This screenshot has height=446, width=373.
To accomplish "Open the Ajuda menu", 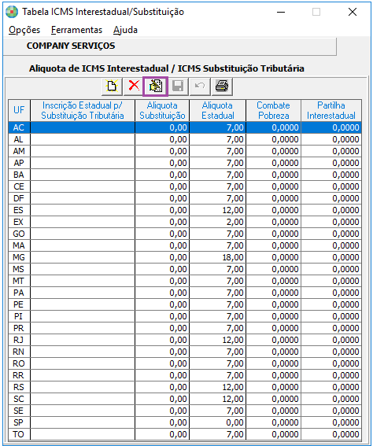I will (125, 30).
